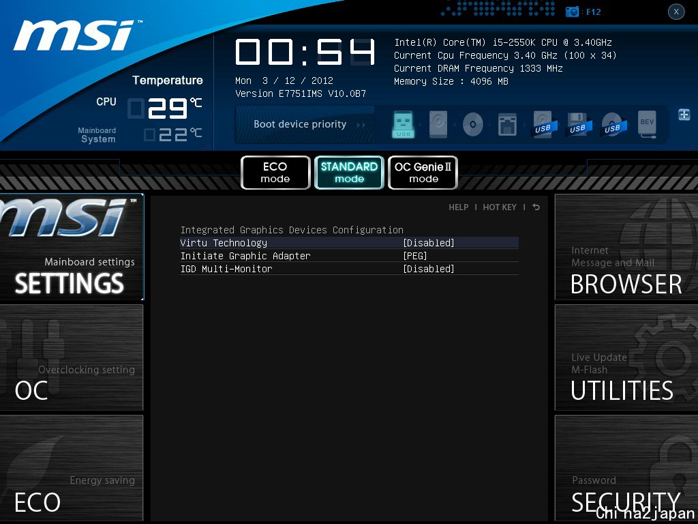Select the Virtu Technology row label
This screenshot has height=524, width=698.
[224, 243]
